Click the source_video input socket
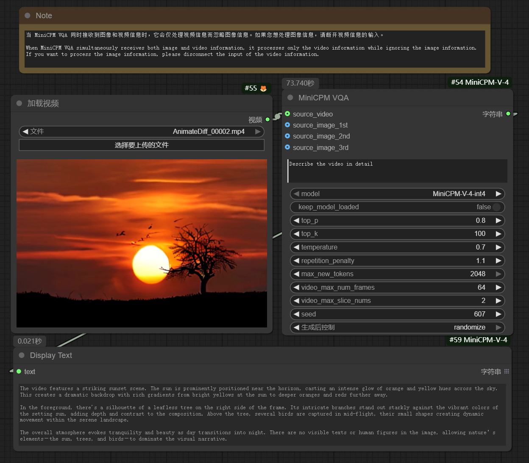Screen dimensions: 529x463 (x=287, y=114)
